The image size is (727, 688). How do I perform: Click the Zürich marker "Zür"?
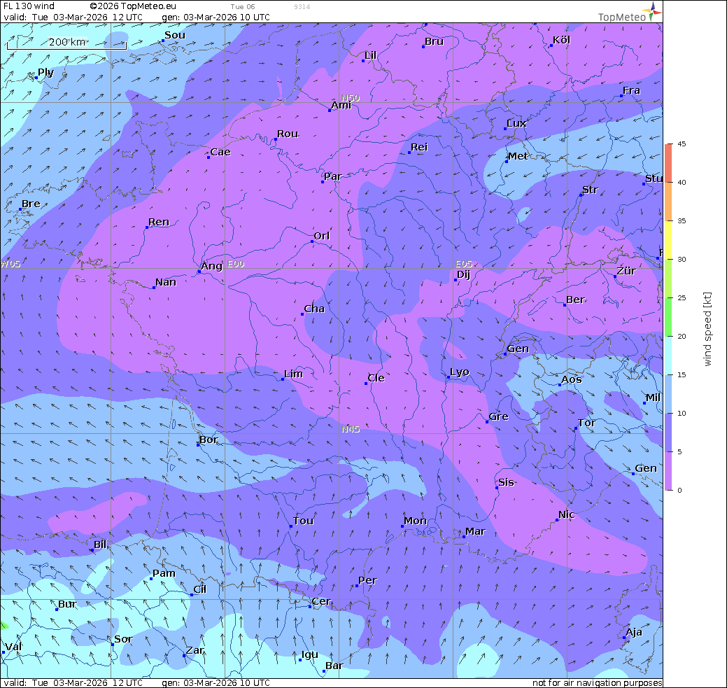tap(615, 276)
